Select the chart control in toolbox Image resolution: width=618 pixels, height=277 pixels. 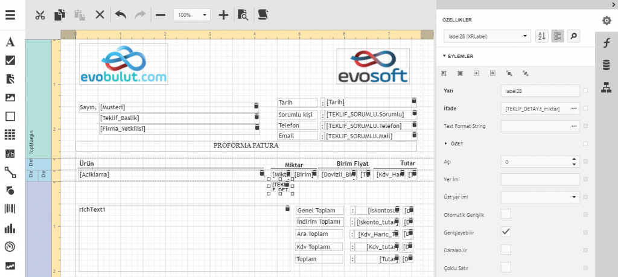10,228
